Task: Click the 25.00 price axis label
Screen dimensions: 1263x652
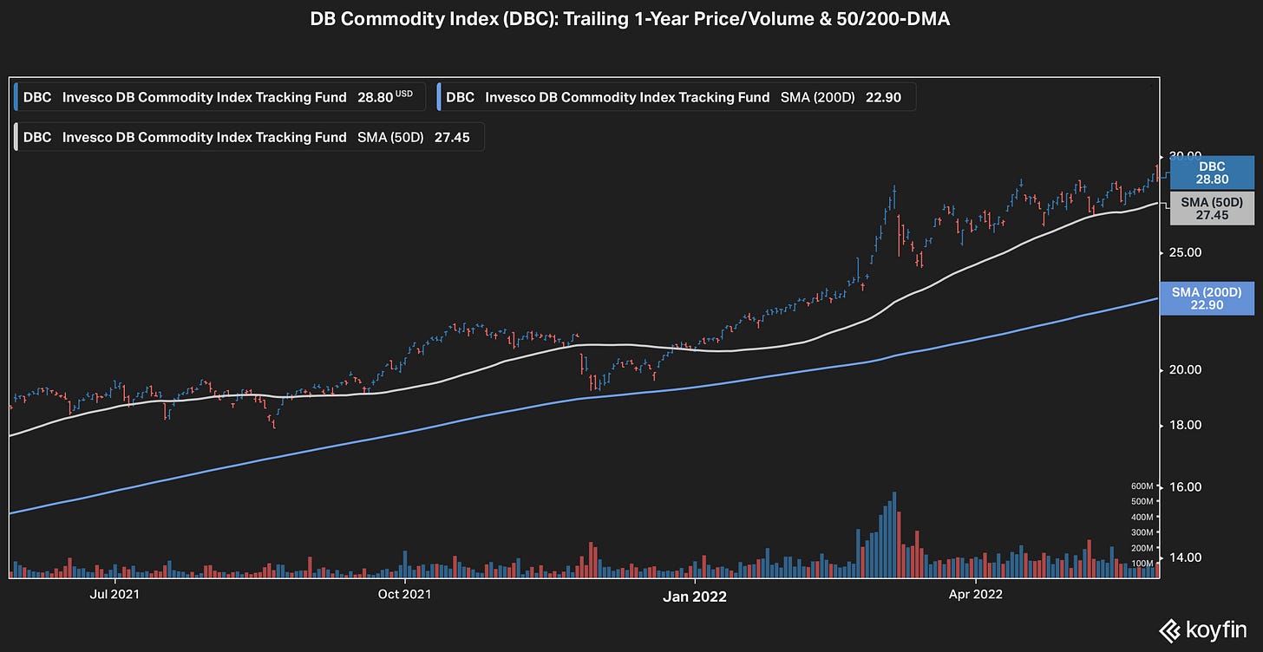Action: (1186, 252)
